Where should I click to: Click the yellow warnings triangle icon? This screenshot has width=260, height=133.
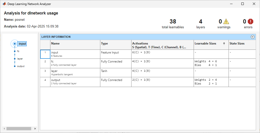pyautogui.click(x=226, y=21)
